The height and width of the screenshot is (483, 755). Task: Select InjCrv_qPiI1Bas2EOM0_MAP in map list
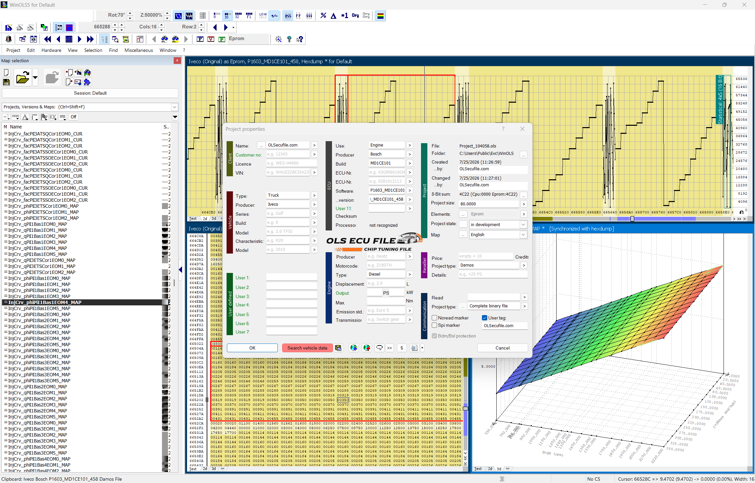[x=37, y=387]
